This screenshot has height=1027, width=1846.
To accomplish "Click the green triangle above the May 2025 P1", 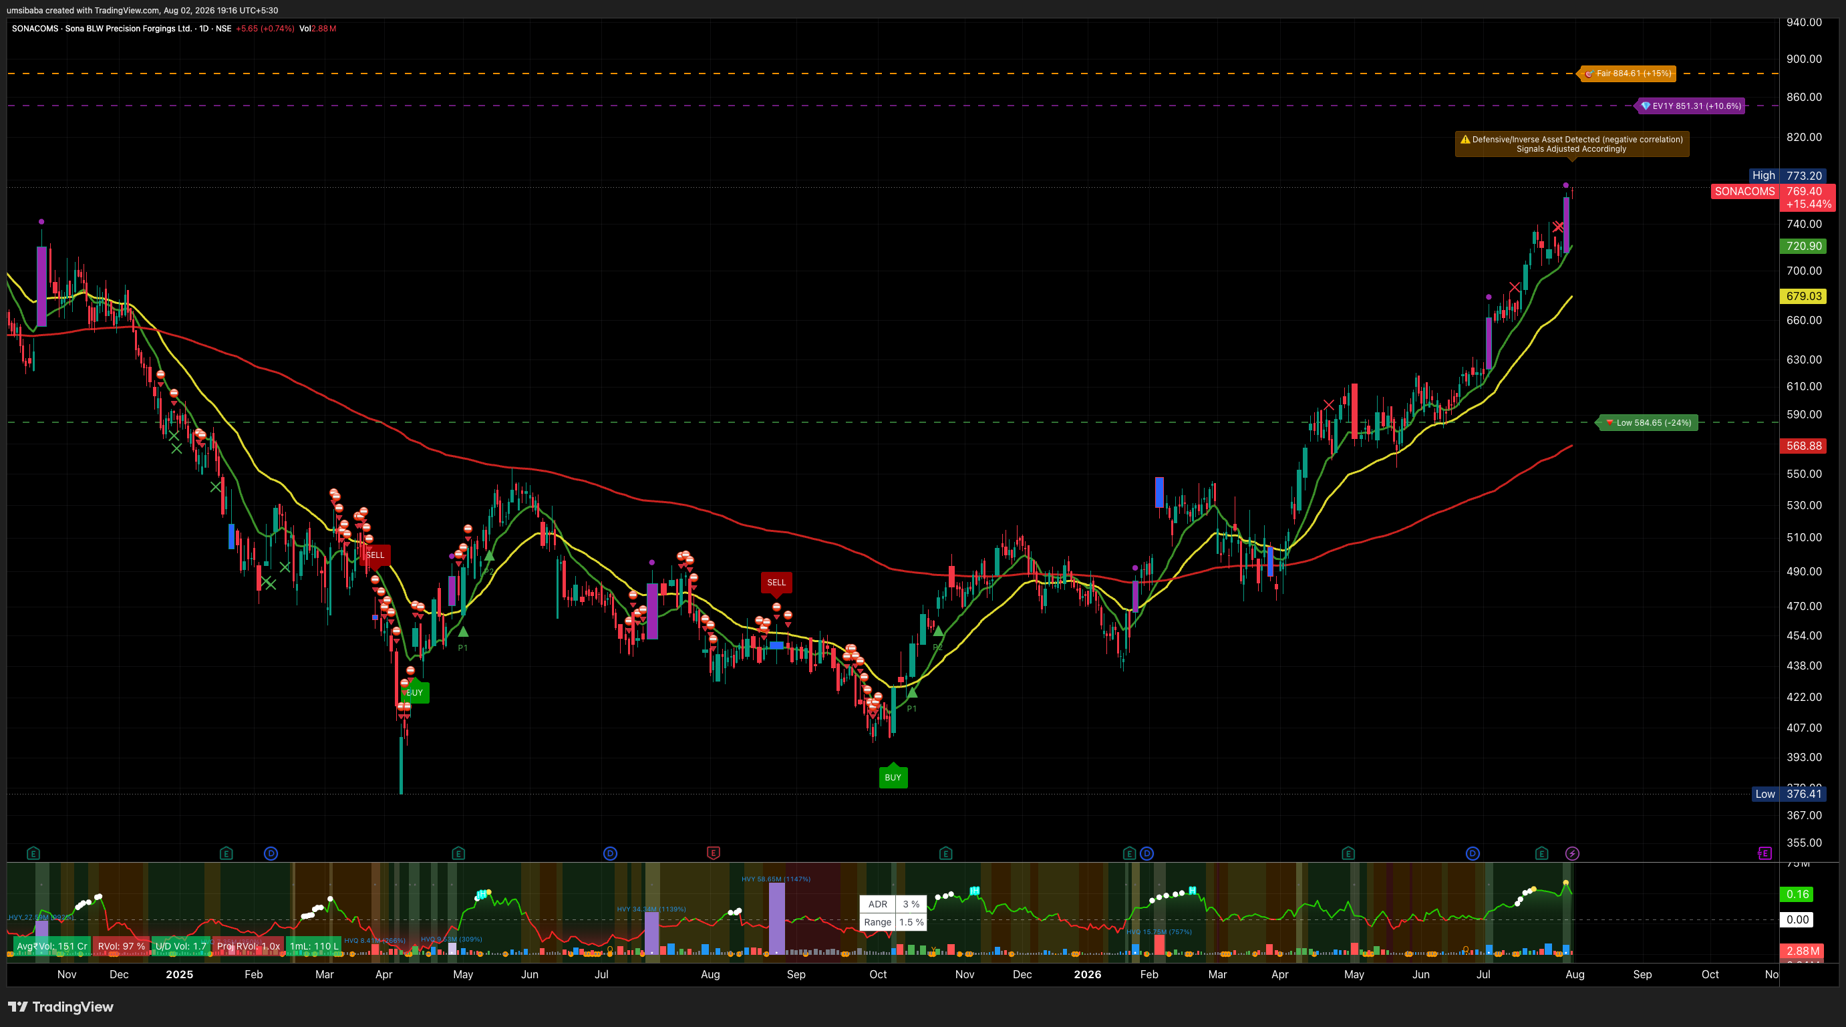I will click(x=463, y=631).
